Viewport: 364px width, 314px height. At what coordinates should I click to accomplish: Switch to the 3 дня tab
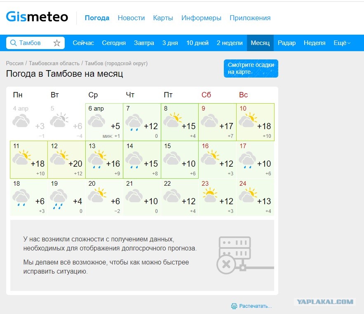point(170,43)
